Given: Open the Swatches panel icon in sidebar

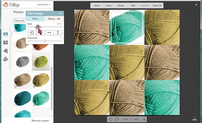Looking at the screenshot, I should (x=6, y=51).
